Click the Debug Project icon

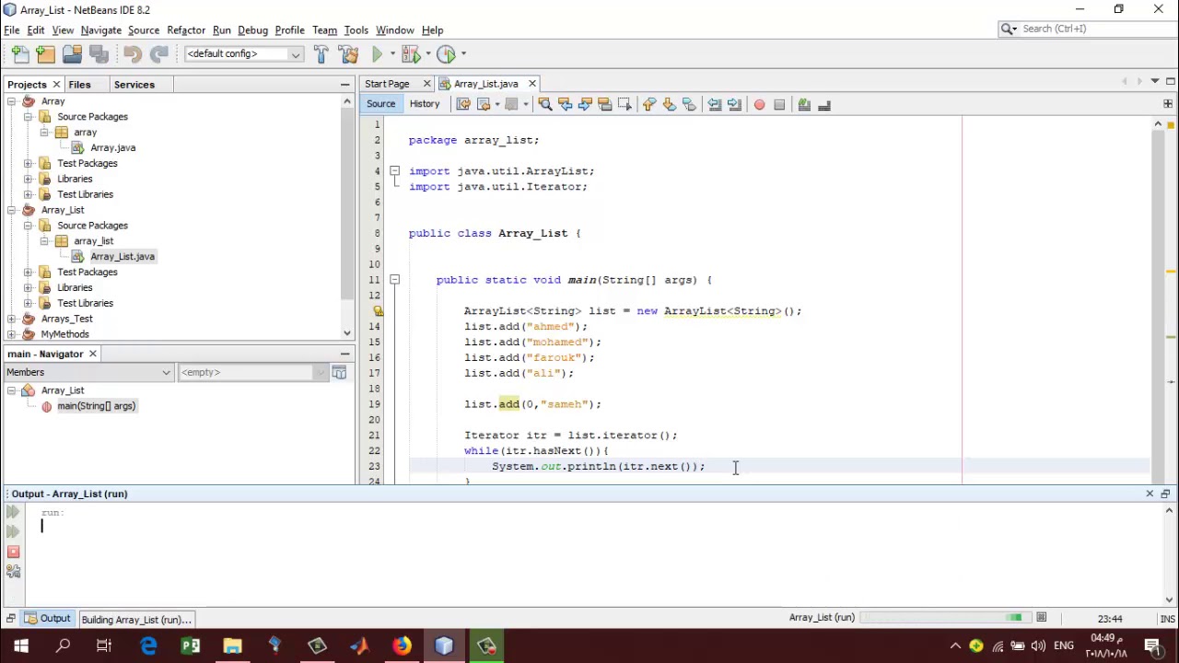click(x=411, y=53)
